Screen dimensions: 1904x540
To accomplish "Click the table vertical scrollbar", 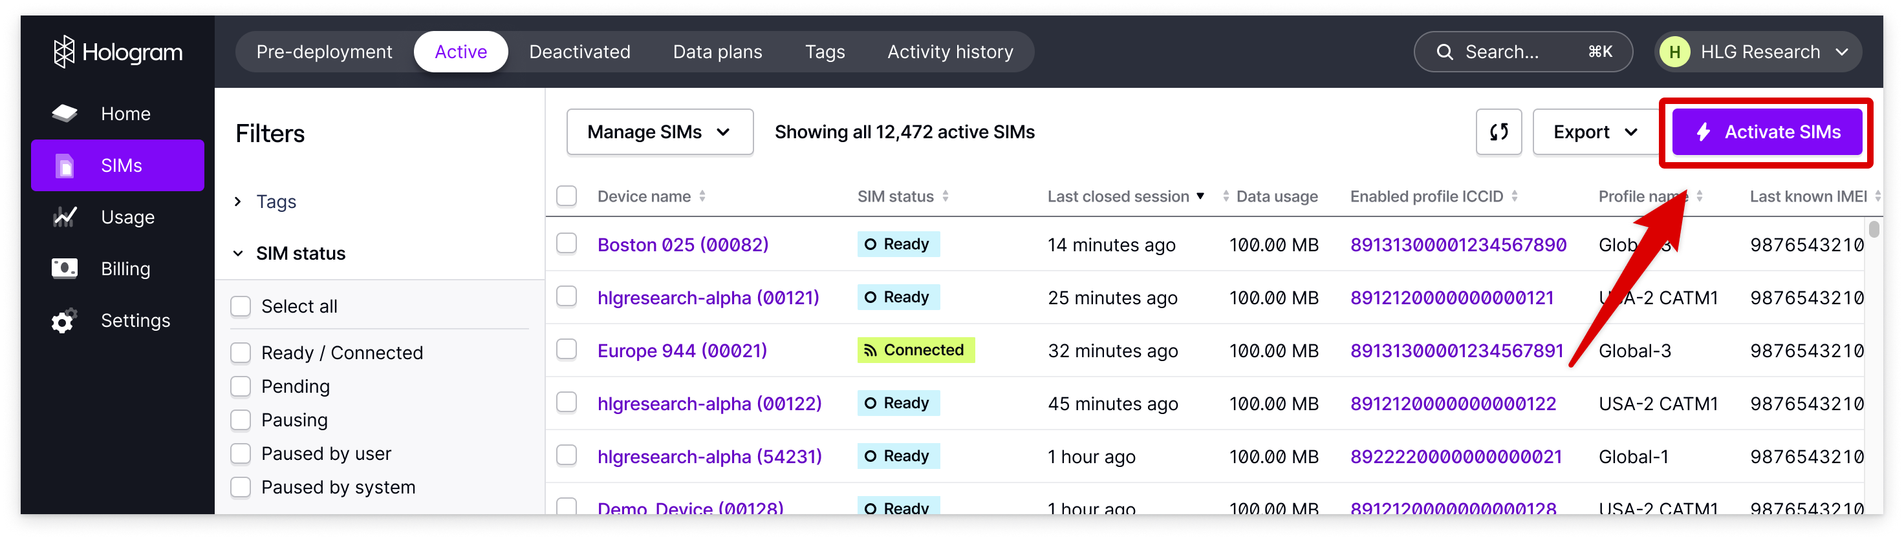I will [x=1874, y=229].
